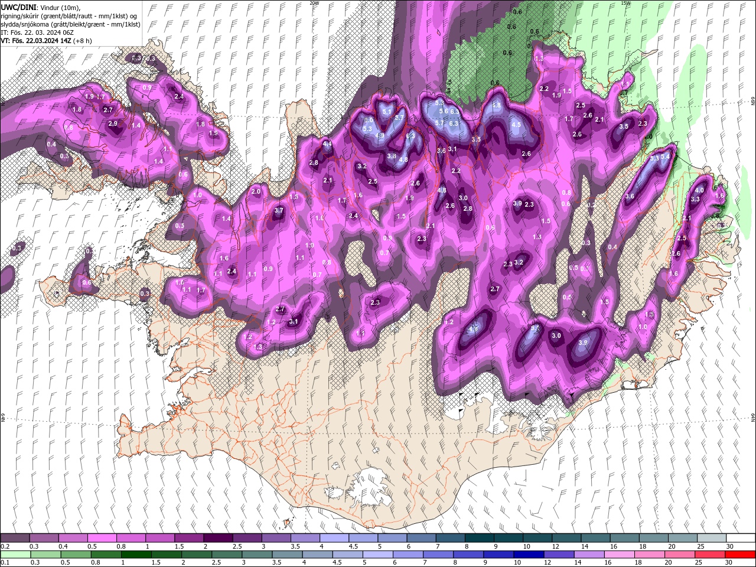Select the bright magenta swatch in snow legend
Screen dimensions: 756x567
pos(102,538)
